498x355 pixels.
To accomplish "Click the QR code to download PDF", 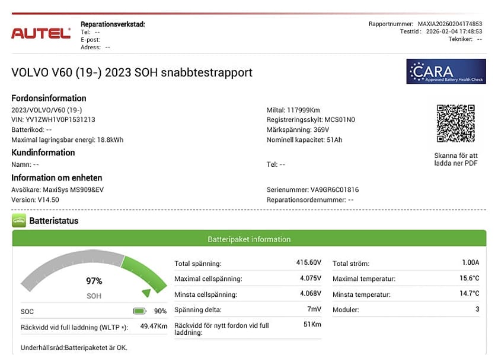I will pos(456,123).
